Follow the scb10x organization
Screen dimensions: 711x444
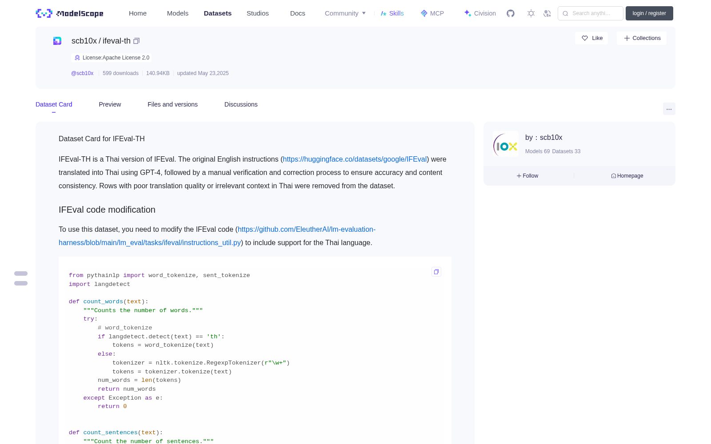coord(527,176)
